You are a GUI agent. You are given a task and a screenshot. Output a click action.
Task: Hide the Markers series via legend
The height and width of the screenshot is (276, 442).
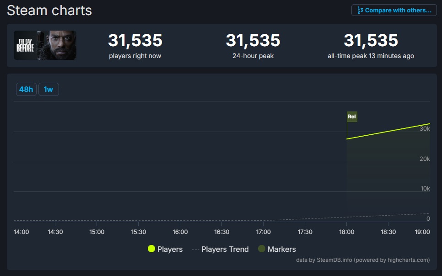(281, 249)
